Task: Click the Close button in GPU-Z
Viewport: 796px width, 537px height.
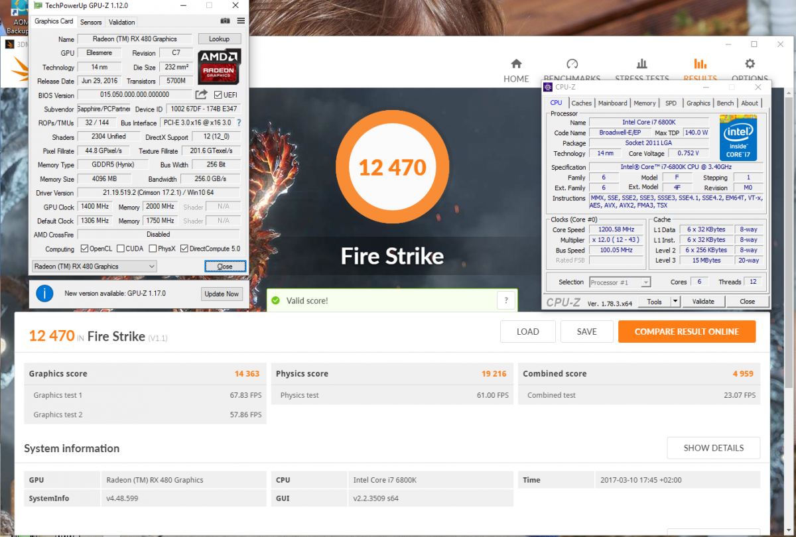Action: tap(225, 267)
